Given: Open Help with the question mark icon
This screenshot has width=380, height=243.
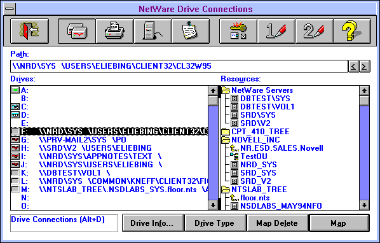Looking at the screenshot, I should (352, 31).
